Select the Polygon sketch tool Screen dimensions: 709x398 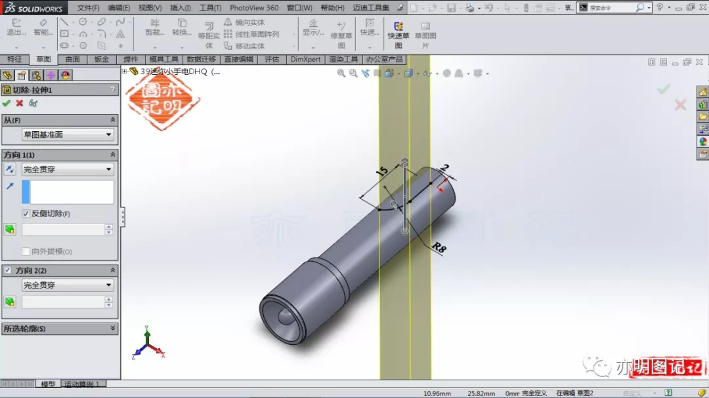point(83,46)
